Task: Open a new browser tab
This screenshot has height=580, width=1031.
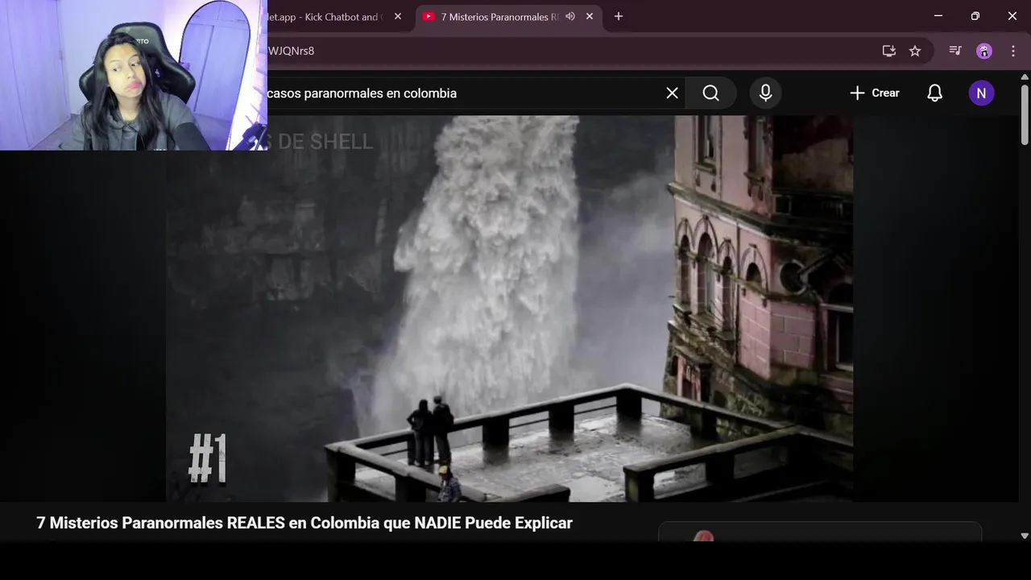Action: tap(619, 16)
